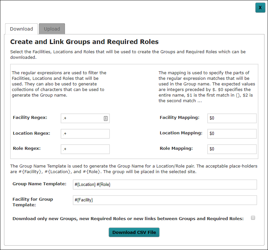Close the dialog with the X button
Screen dimensions: 268x250
click(x=260, y=7)
